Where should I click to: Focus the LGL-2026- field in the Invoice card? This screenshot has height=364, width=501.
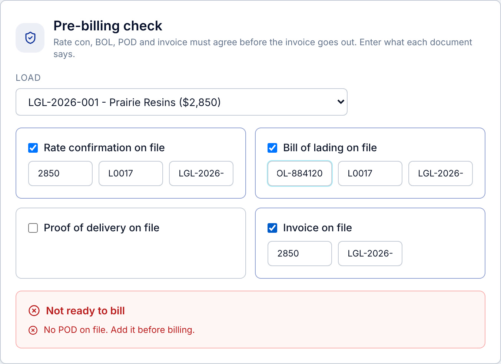pos(370,254)
